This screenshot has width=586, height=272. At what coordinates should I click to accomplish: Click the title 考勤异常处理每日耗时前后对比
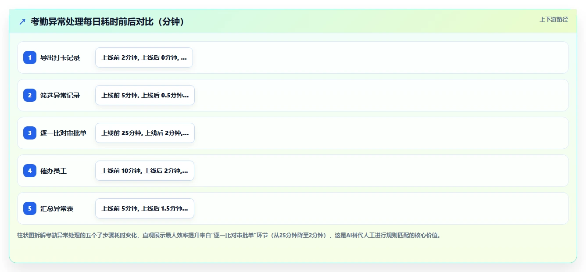pos(108,21)
